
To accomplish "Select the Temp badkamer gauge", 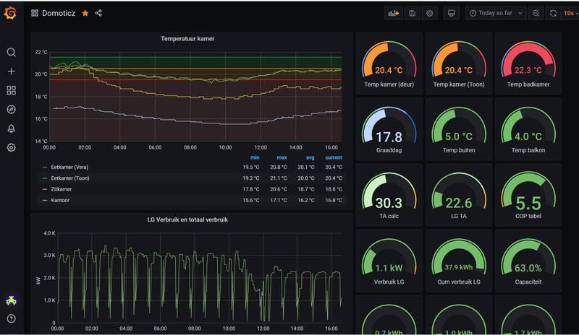I will [528, 63].
